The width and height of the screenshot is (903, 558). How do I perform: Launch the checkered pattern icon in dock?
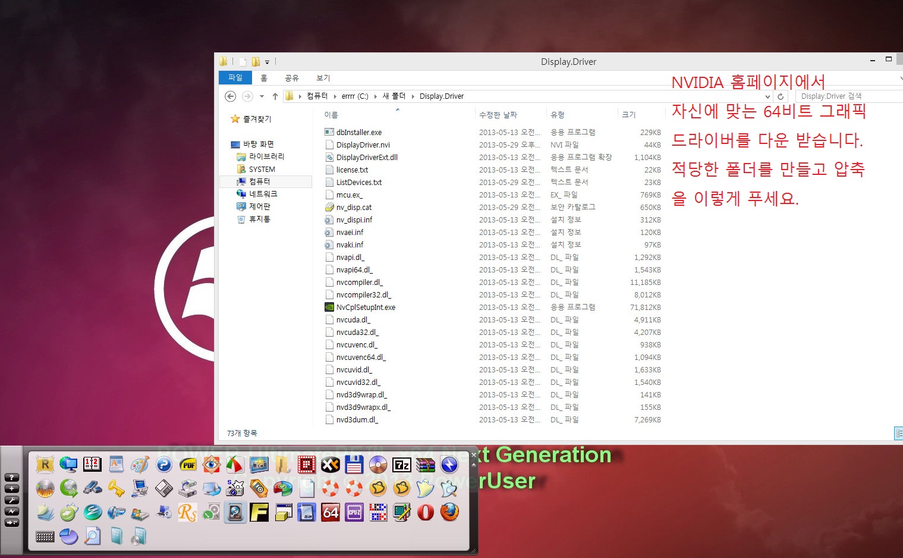[378, 512]
